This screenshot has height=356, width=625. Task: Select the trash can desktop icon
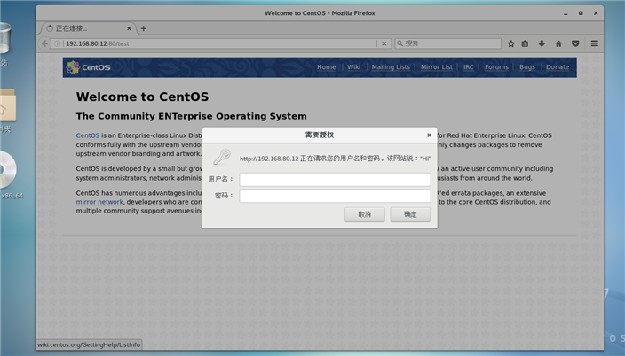pos(4,39)
